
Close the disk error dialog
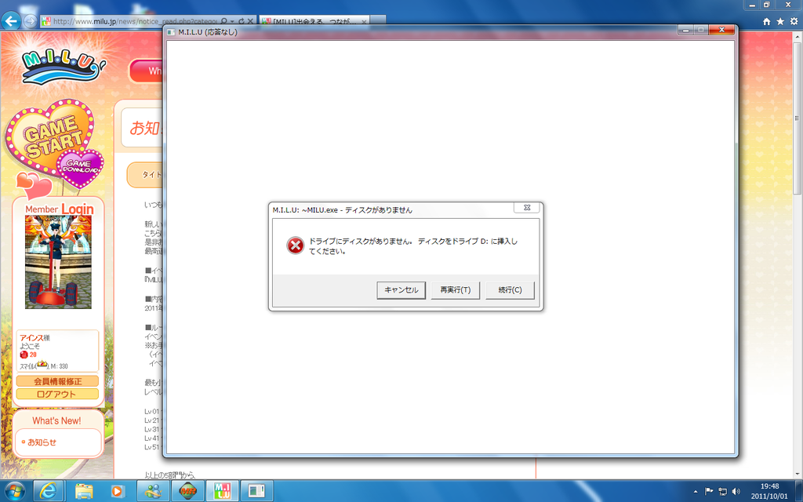(526, 207)
